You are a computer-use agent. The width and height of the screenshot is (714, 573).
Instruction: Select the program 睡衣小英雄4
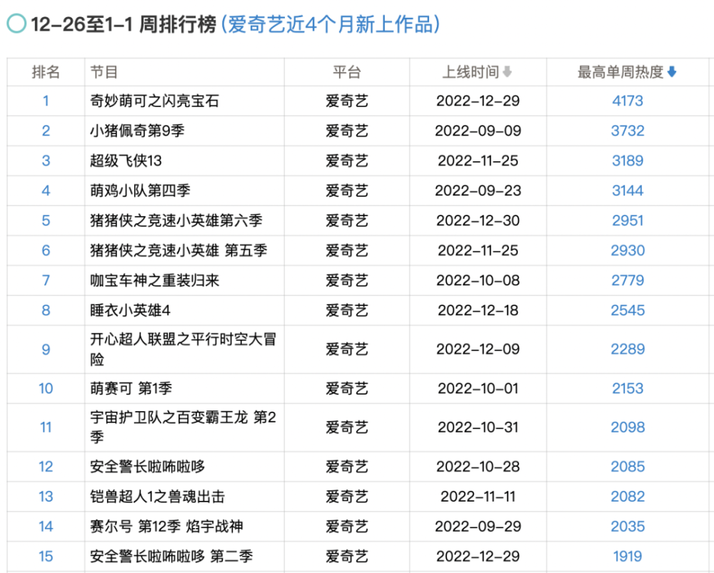pos(130,310)
